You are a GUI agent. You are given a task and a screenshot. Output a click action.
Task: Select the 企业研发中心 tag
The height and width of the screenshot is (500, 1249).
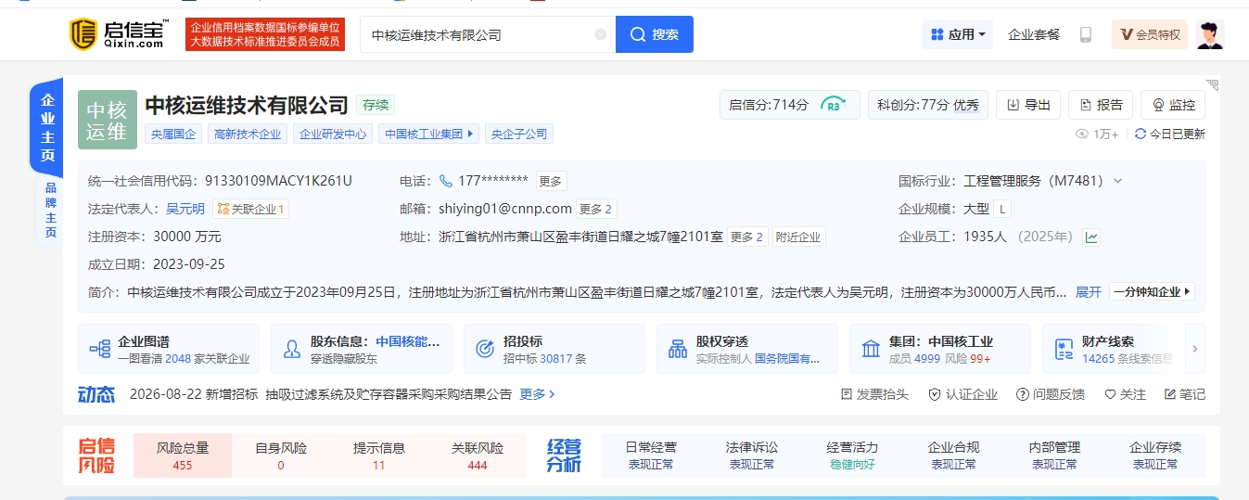point(333,134)
